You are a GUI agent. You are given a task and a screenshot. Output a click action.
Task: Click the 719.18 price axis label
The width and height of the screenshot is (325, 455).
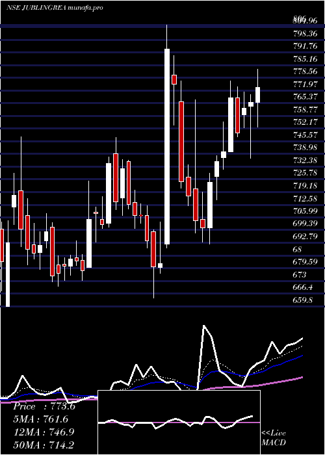point(305,185)
